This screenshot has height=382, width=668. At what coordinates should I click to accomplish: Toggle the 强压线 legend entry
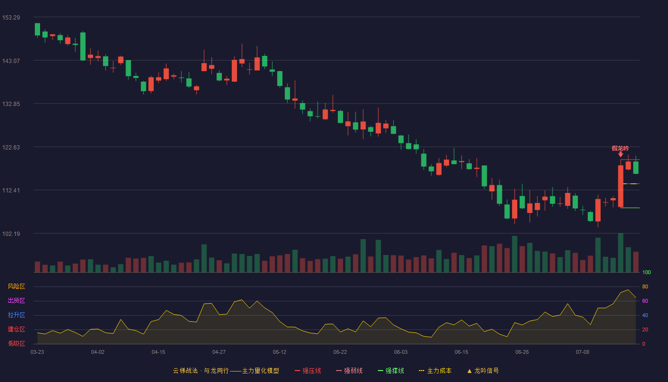click(x=308, y=371)
